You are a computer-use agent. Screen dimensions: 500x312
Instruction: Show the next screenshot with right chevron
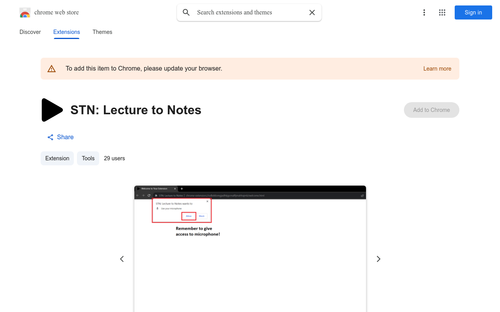pyautogui.click(x=378, y=259)
